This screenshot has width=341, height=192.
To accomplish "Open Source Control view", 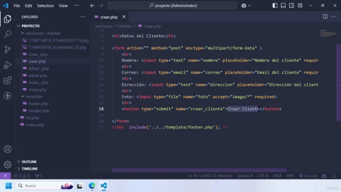I will pos(7,50).
